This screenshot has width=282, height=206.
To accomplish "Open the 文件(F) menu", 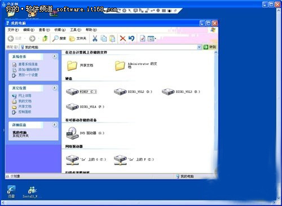I will click(x=13, y=30).
